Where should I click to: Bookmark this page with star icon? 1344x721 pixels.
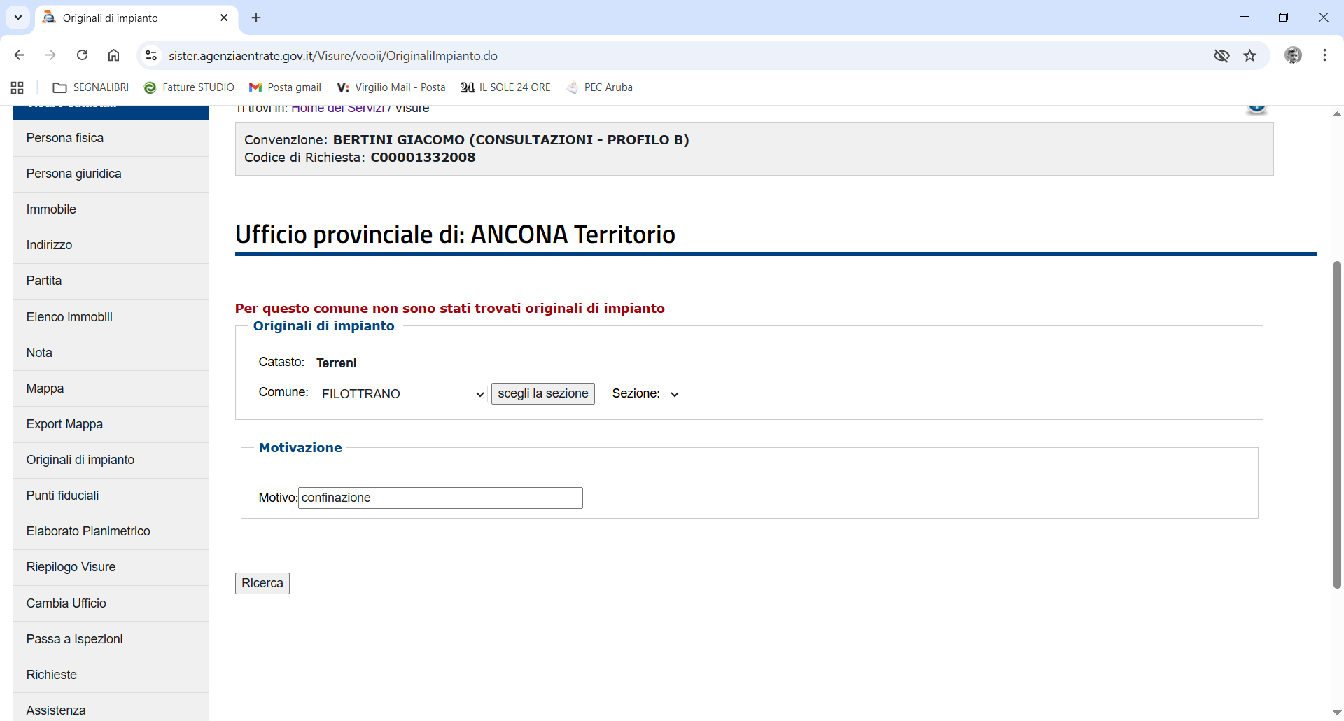(1250, 55)
